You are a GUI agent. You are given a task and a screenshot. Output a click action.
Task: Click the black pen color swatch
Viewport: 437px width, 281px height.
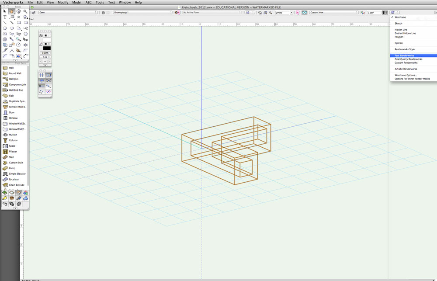pos(47,48)
